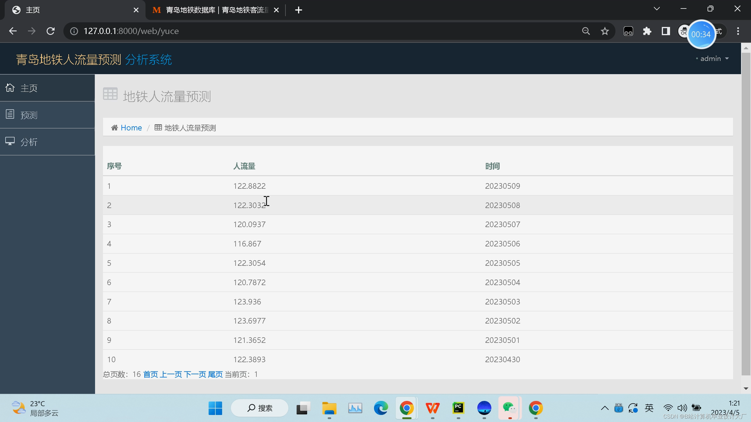Screen dimensions: 751x422
Task: Open the extensions puzzle icon
Action: coord(647,31)
